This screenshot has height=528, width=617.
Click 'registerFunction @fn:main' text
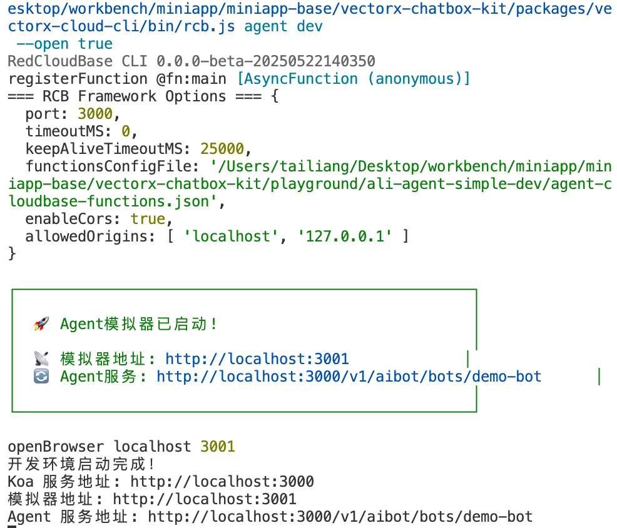pos(117,79)
